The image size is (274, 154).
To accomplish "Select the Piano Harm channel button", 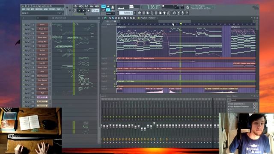I will 42,38.
